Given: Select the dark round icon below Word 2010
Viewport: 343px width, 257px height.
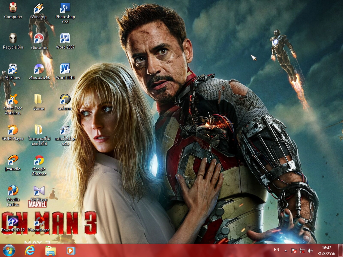Looking at the screenshot, I should (x=65, y=102).
